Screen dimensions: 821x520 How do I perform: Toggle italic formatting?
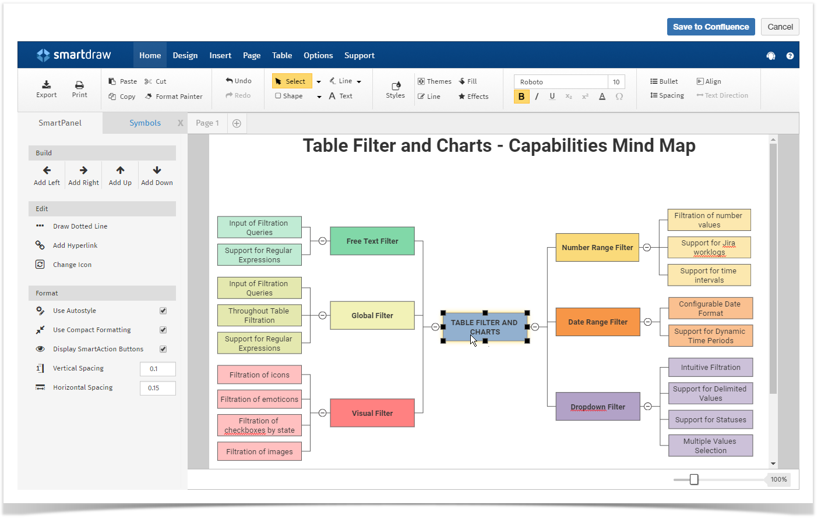coord(537,97)
